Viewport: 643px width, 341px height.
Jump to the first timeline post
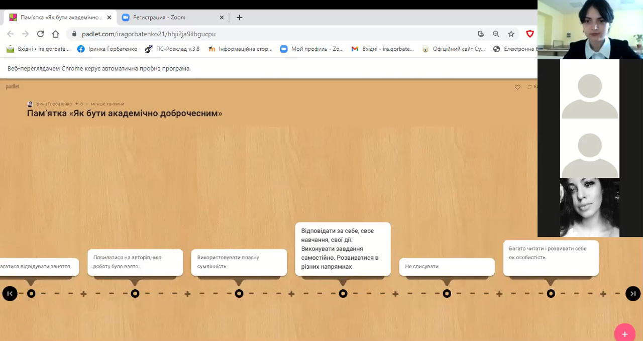coord(10,293)
